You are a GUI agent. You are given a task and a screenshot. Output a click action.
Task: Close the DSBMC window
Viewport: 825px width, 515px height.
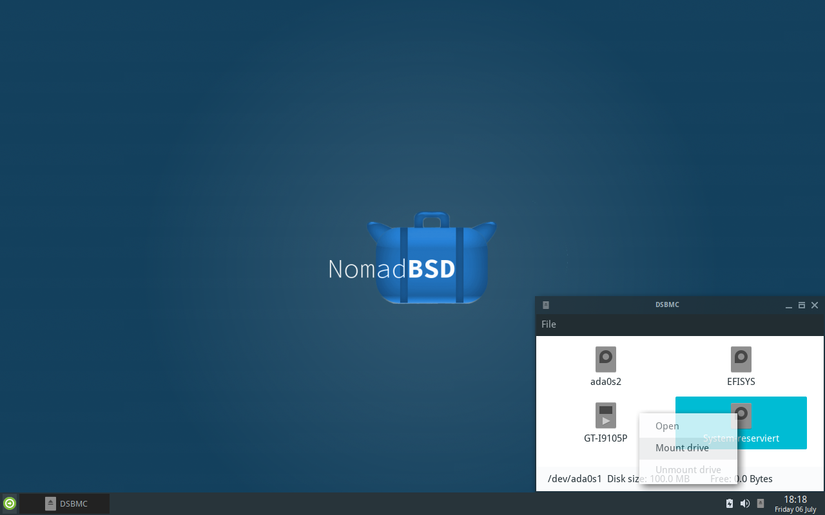coord(815,305)
